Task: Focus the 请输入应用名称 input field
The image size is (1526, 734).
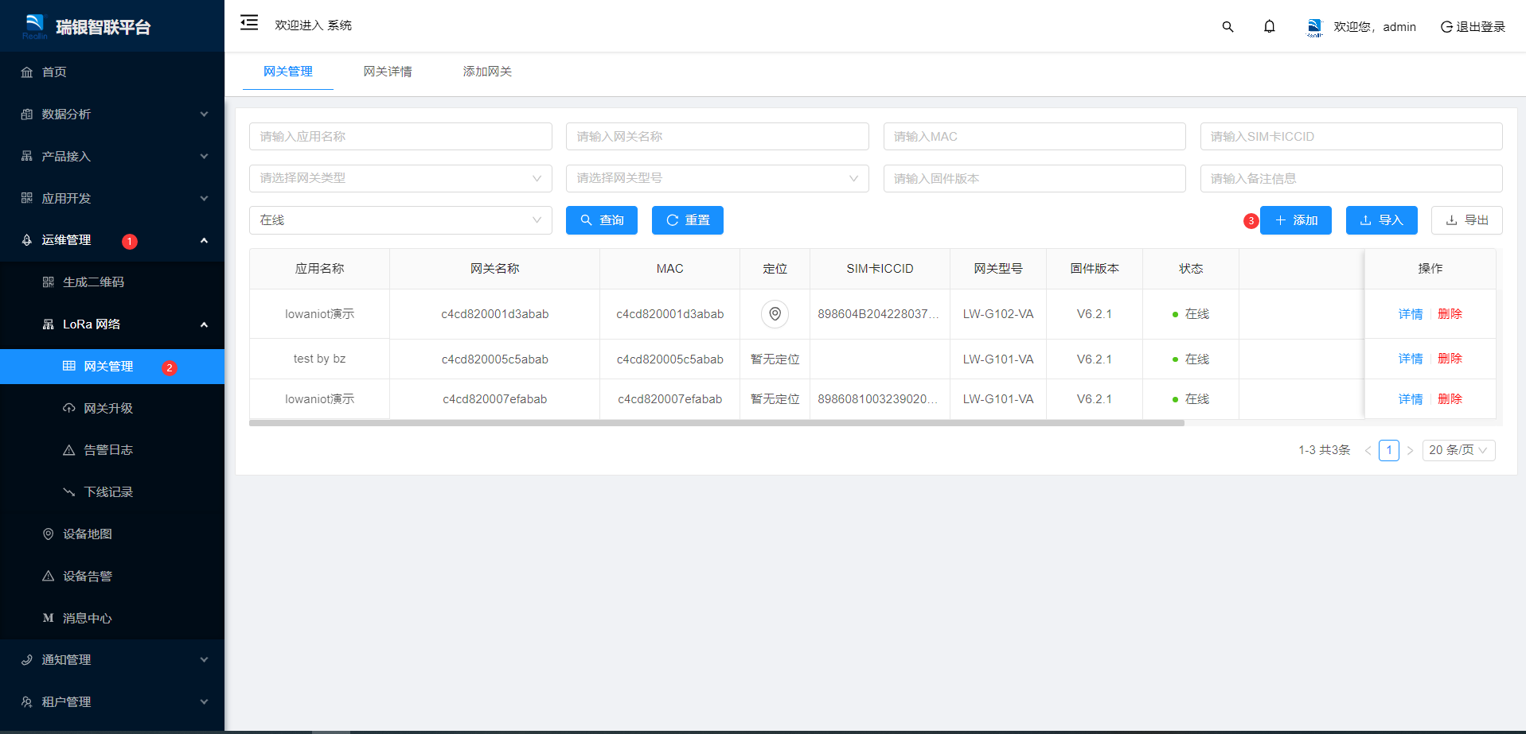Action: coord(400,137)
